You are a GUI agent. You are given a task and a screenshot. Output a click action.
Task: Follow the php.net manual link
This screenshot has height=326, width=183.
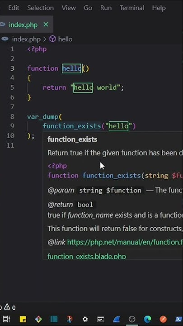125,242
